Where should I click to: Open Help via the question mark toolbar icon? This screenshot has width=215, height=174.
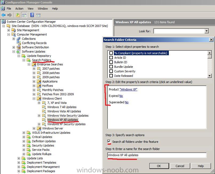pyautogui.click(x=32, y=15)
